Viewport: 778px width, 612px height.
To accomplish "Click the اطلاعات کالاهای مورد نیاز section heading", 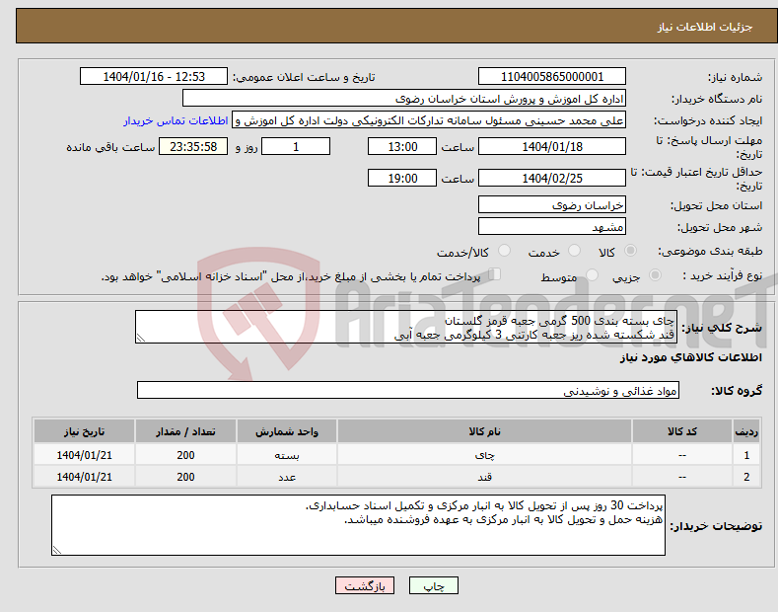I will [x=691, y=357].
